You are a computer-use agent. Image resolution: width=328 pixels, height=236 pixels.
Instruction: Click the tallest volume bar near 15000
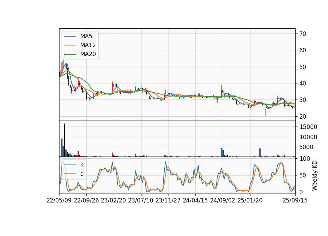click(x=65, y=140)
